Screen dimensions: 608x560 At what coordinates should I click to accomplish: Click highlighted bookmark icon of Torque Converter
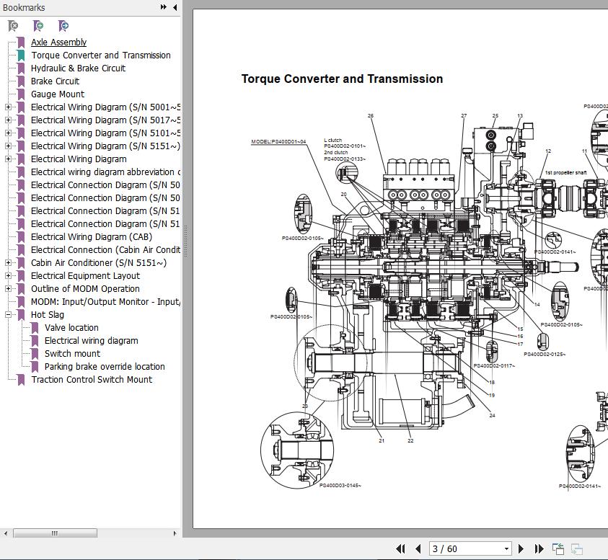coord(21,55)
